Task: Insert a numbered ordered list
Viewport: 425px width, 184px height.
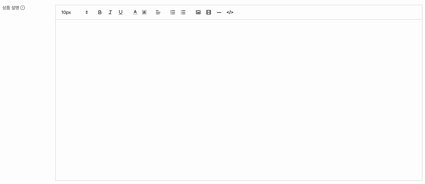Action: click(x=173, y=12)
